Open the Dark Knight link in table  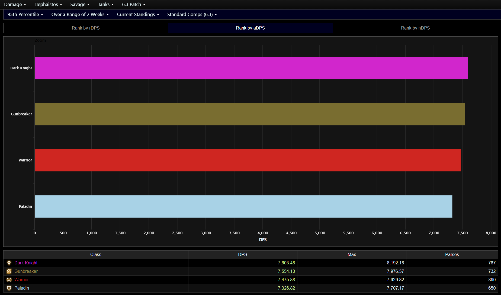[x=26, y=263]
